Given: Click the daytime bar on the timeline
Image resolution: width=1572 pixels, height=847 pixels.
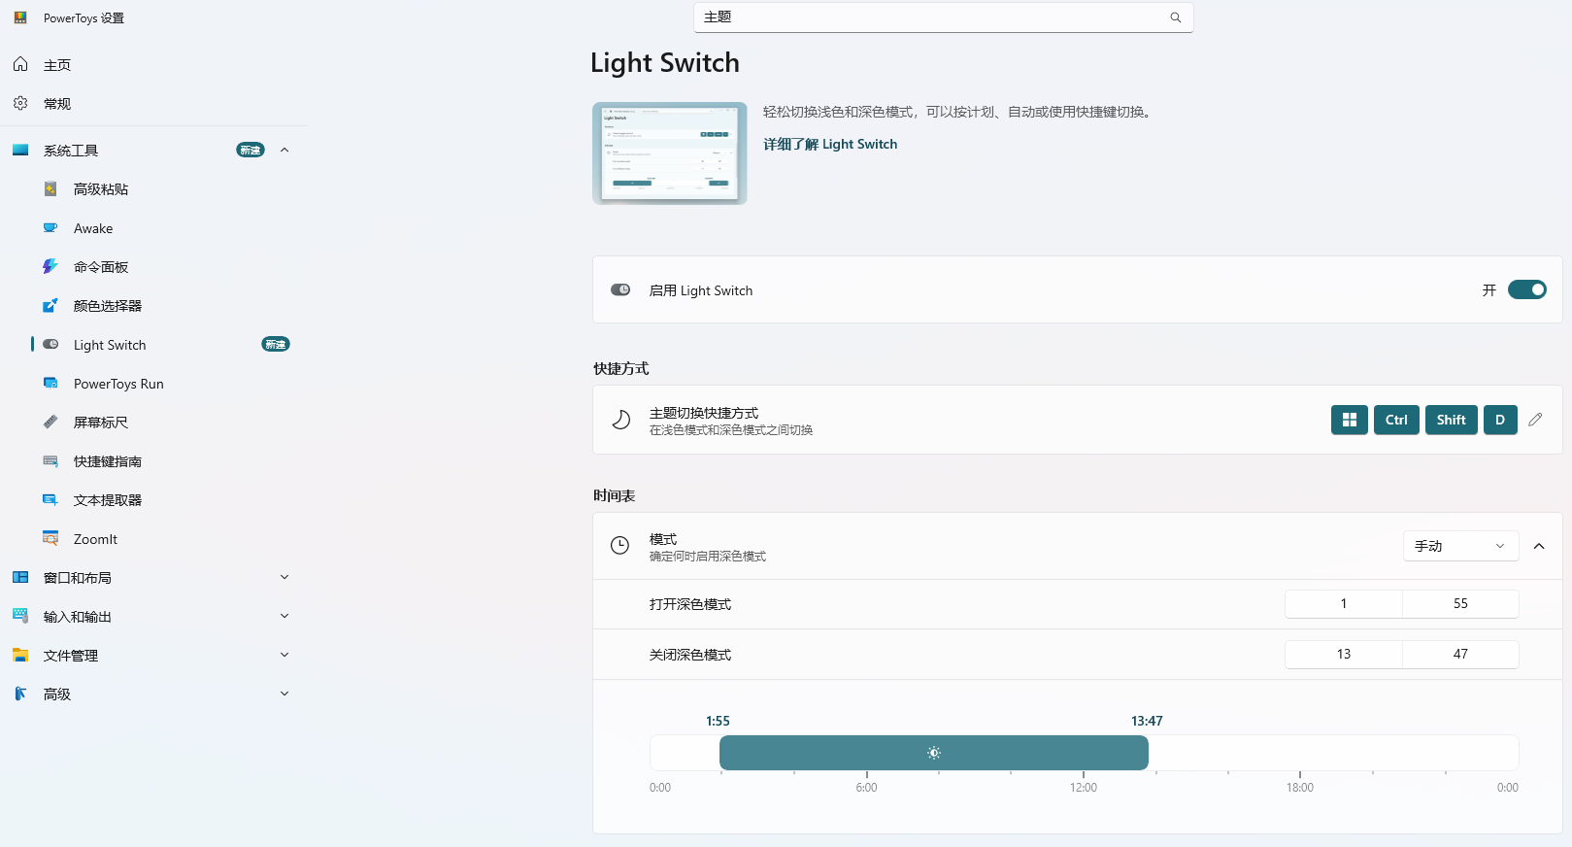Looking at the screenshot, I should [x=933, y=753].
